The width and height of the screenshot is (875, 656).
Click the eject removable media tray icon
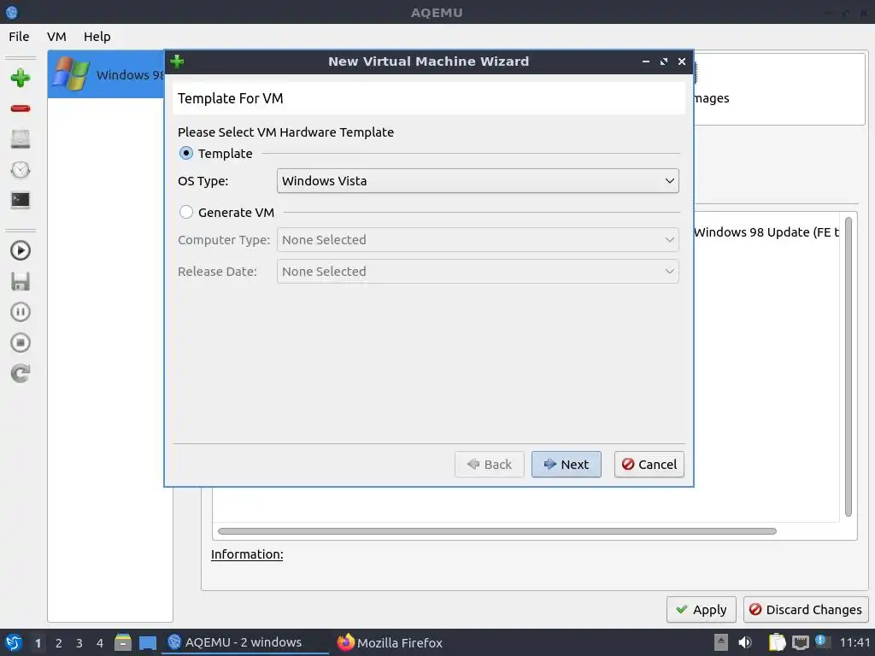tap(721, 642)
